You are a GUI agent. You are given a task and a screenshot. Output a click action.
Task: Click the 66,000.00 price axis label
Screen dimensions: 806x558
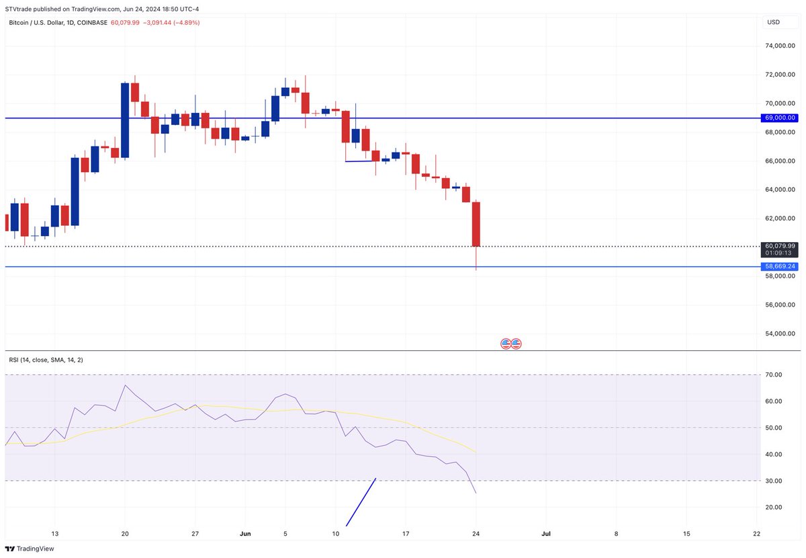[x=780, y=161]
